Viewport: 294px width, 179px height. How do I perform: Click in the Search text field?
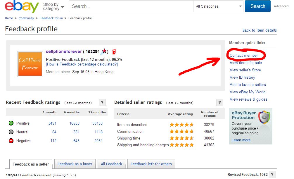point(131,6)
